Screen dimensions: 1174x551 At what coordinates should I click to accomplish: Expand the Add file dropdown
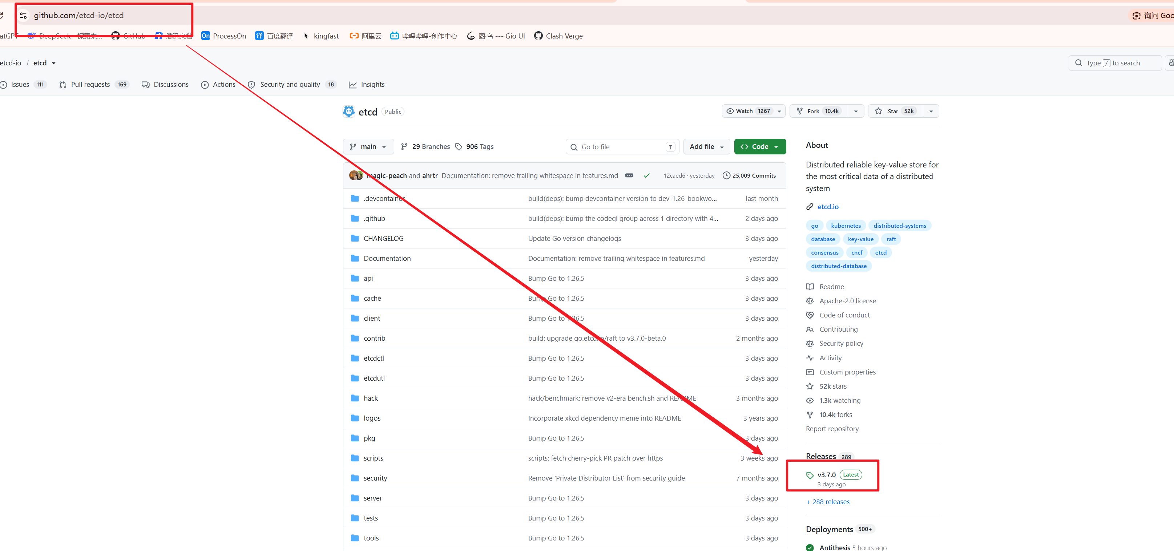(x=706, y=147)
